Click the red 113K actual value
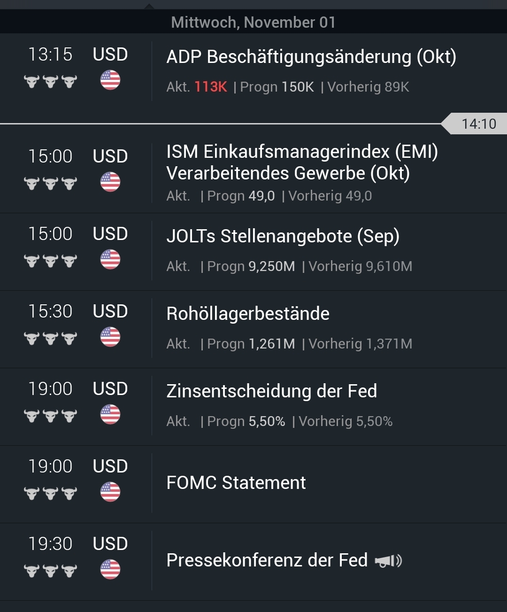507x612 pixels. [x=211, y=87]
